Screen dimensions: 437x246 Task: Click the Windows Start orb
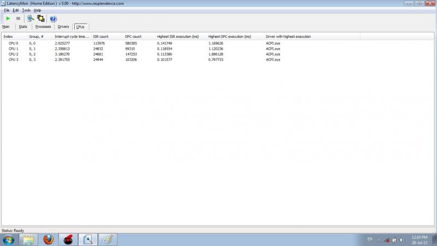pyautogui.click(x=8, y=239)
